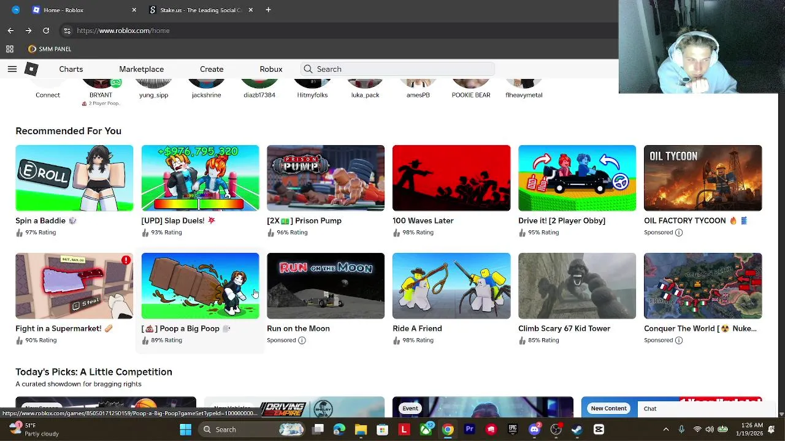The image size is (785, 441).
Task: Click the browser forward arrow
Action: 28,31
